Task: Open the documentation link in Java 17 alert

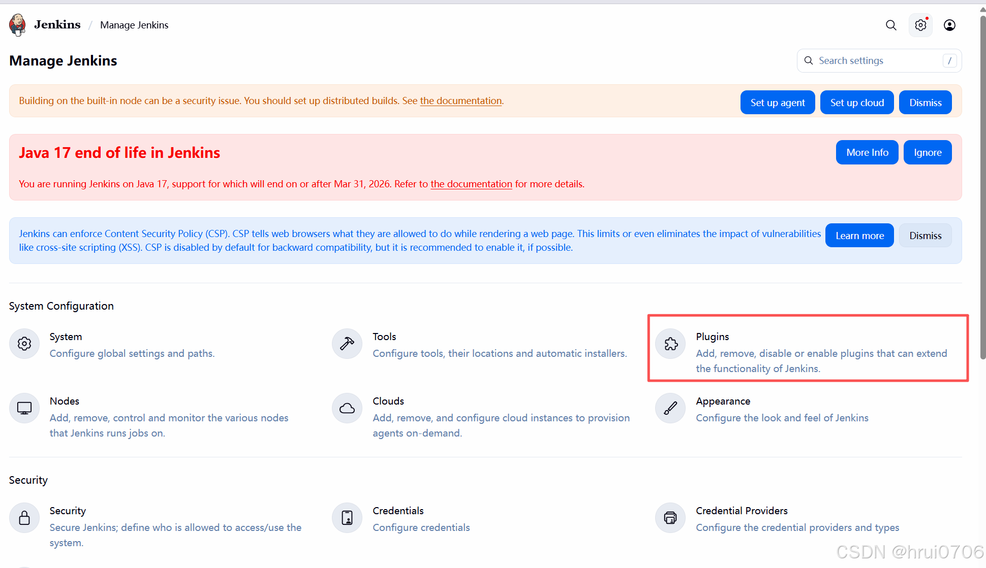Action: tap(471, 184)
